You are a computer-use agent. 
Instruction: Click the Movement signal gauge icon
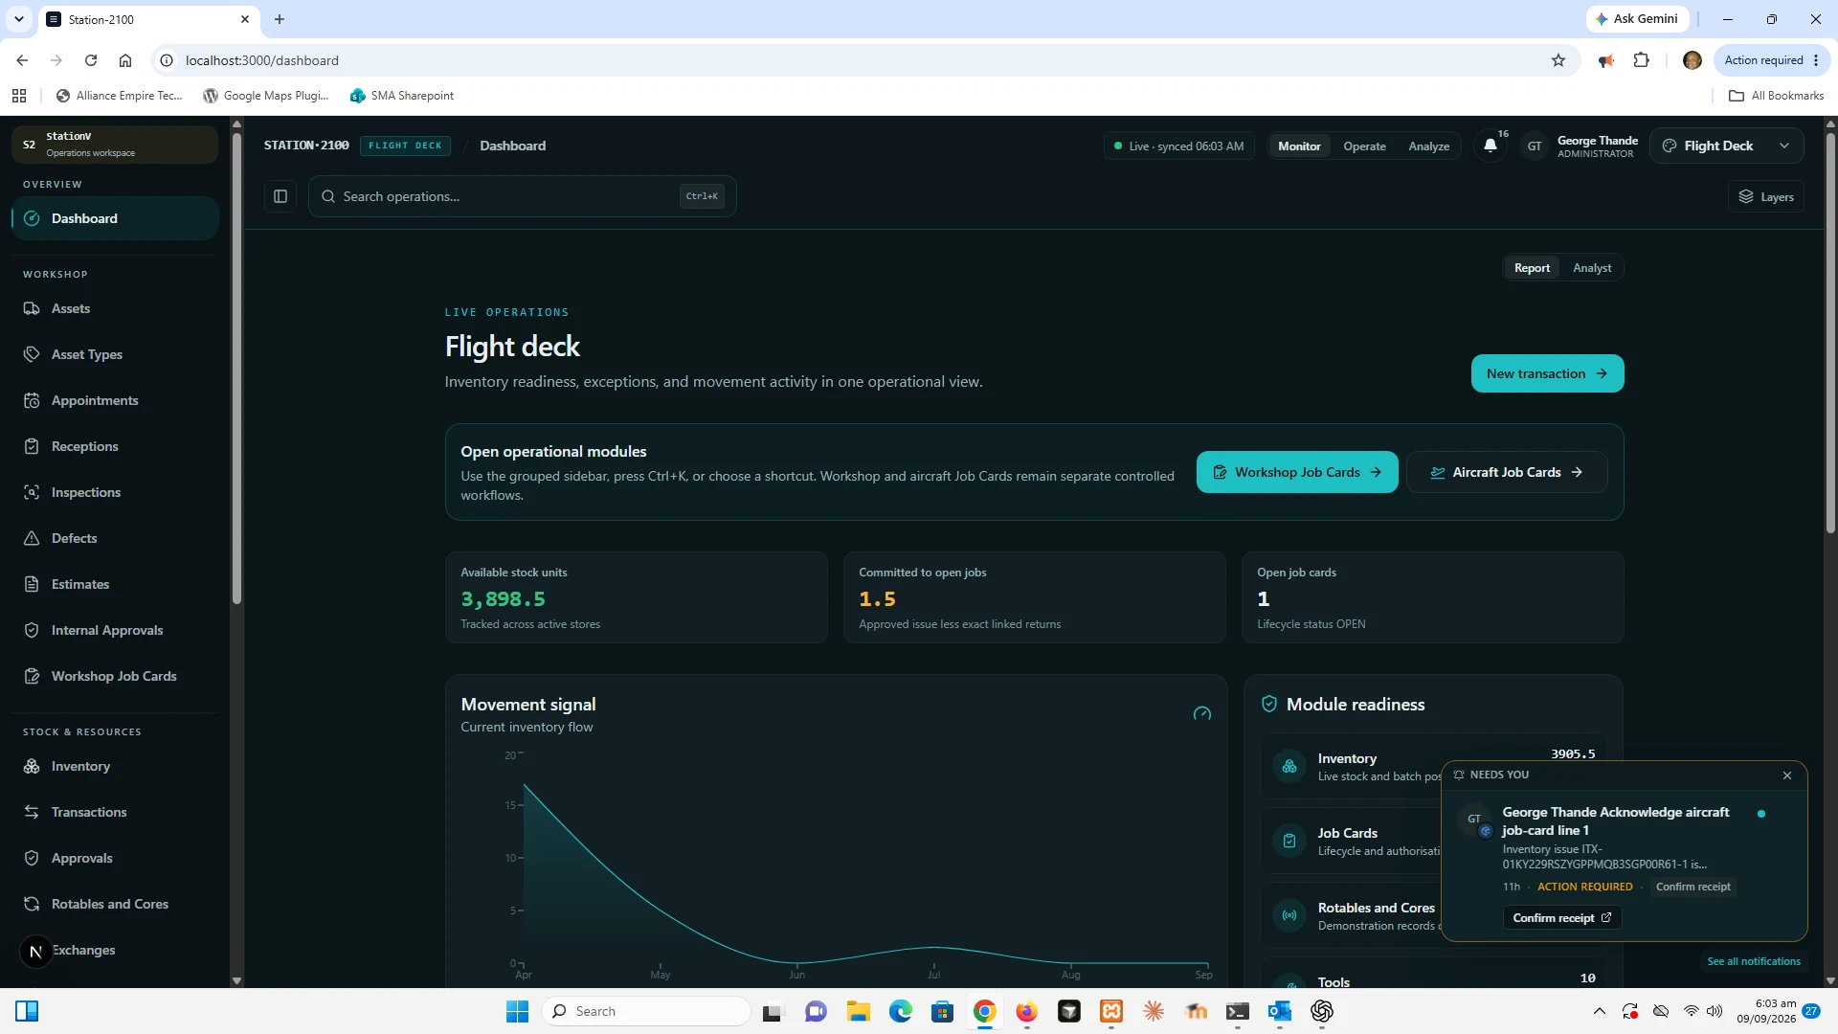point(1202,713)
